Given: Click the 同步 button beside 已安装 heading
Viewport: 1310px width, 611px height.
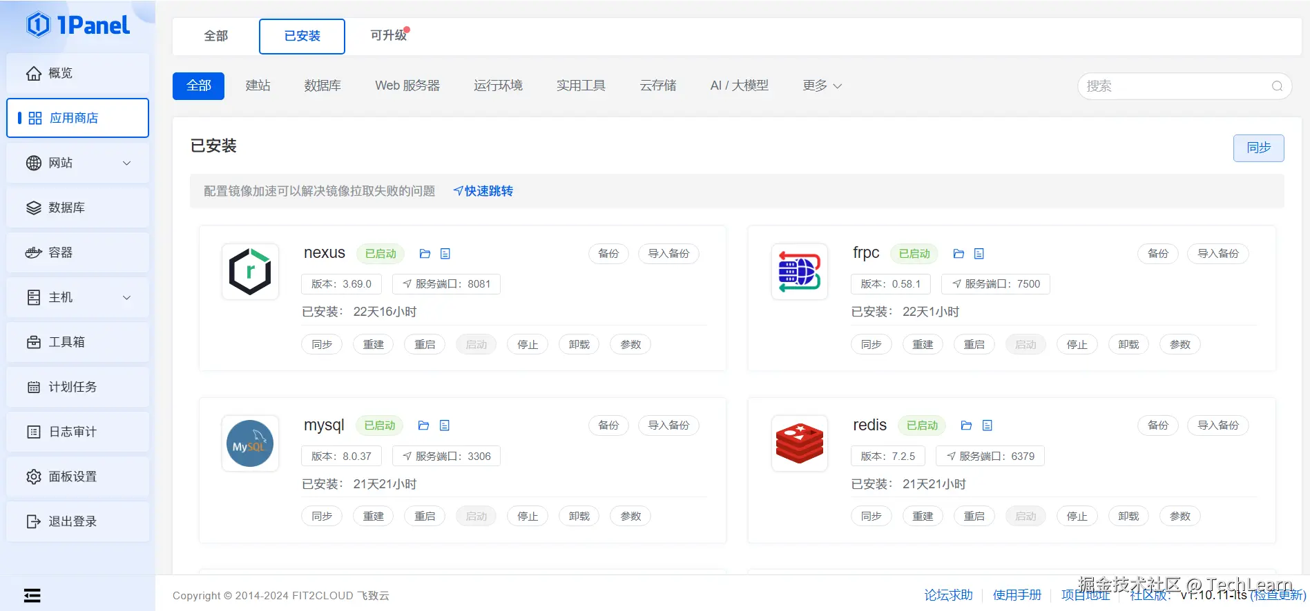Looking at the screenshot, I should pyautogui.click(x=1258, y=148).
